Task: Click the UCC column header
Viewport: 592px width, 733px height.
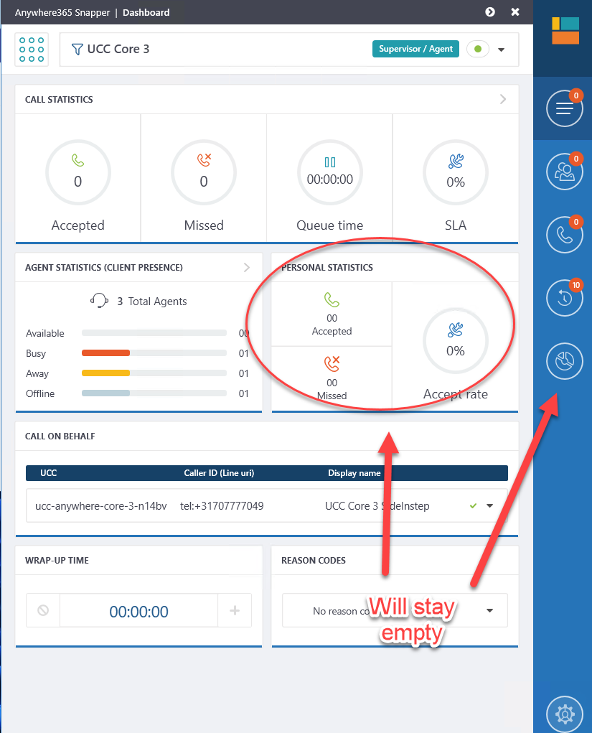Action: (x=49, y=472)
